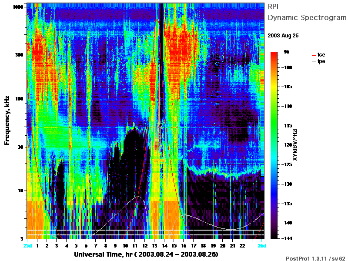Click the gray fpe legend line marker

point(314,61)
